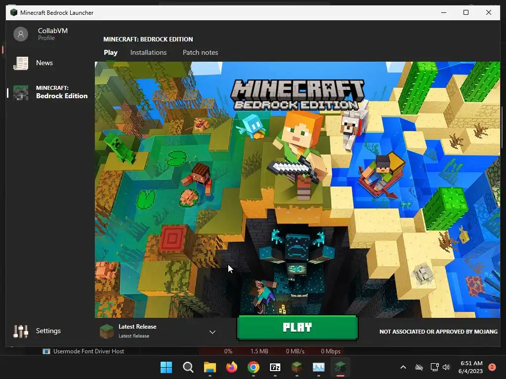Select the Bedrock Edition sidebar block icon

[x=21, y=92]
